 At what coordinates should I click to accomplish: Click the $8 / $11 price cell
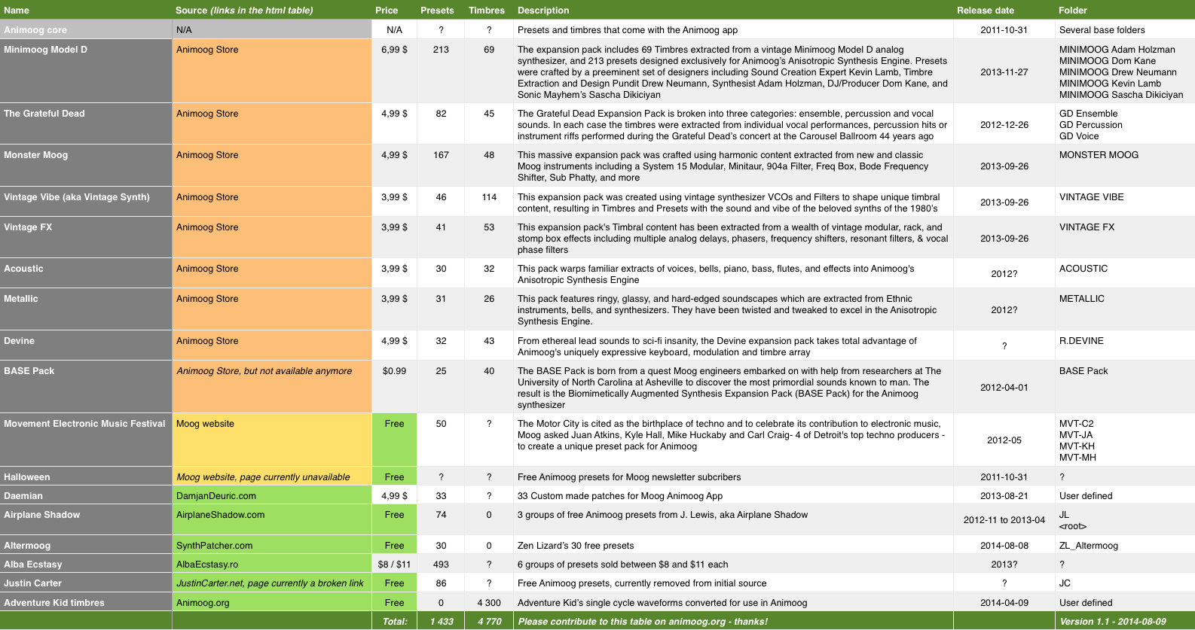(394, 565)
